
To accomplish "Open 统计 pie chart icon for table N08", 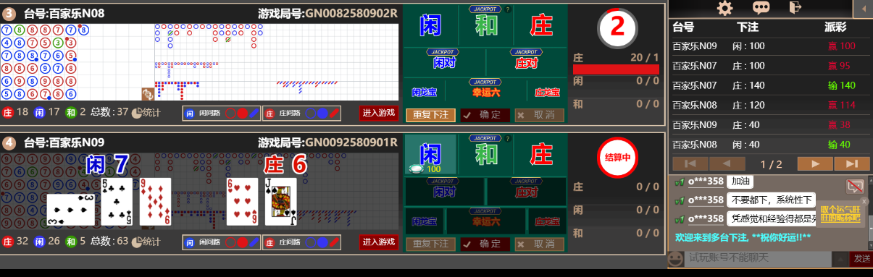I will [146, 113].
